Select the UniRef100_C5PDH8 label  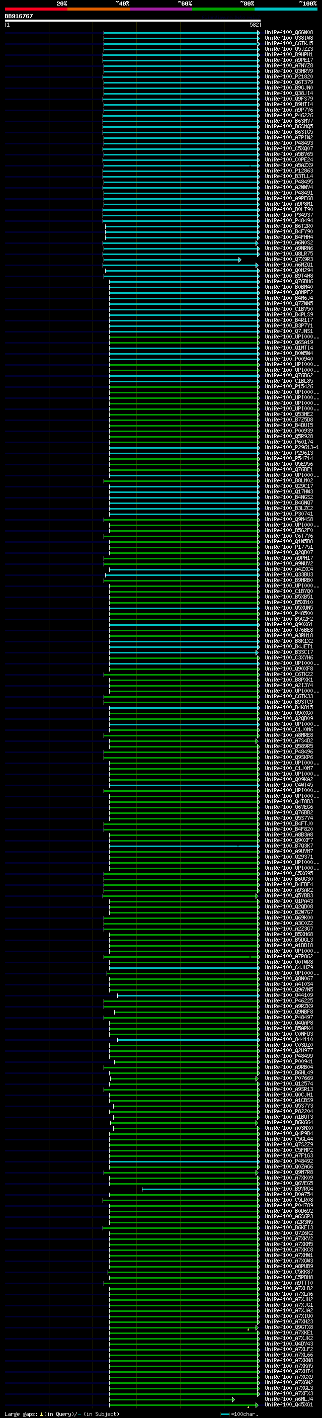pos(289,1277)
